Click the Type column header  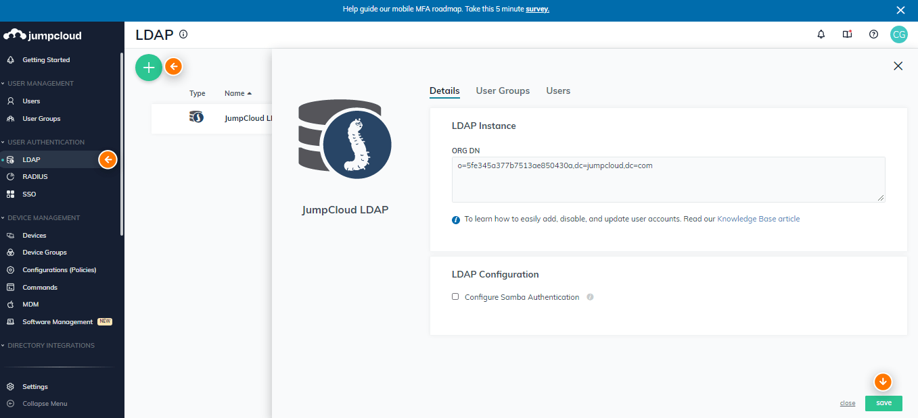point(198,94)
